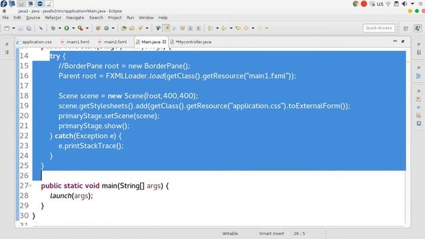The height and width of the screenshot is (239, 425).
Task: Open the Refactor menu
Action: pyautogui.click(x=53, y=18)
